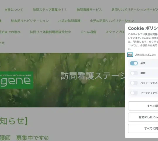Click the 募集中です announcement text
Viewport: 158px width, 141px height.
32,138
